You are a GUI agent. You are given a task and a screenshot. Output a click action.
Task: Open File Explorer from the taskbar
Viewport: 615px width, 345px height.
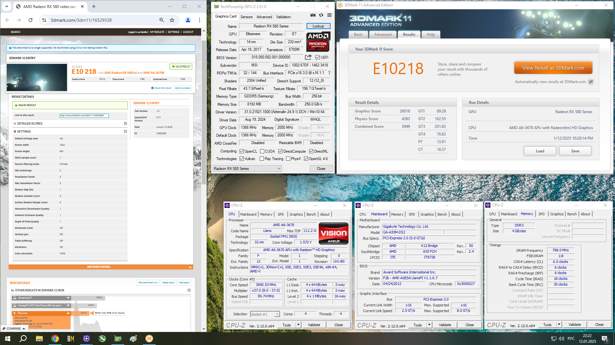(39, 339)
